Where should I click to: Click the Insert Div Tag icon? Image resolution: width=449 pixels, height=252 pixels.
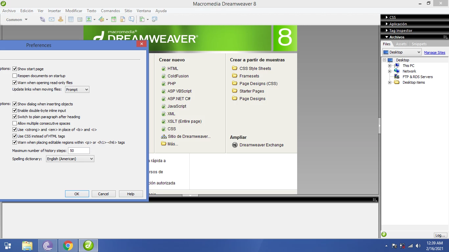pyautogui.click(x=80, y=19)
